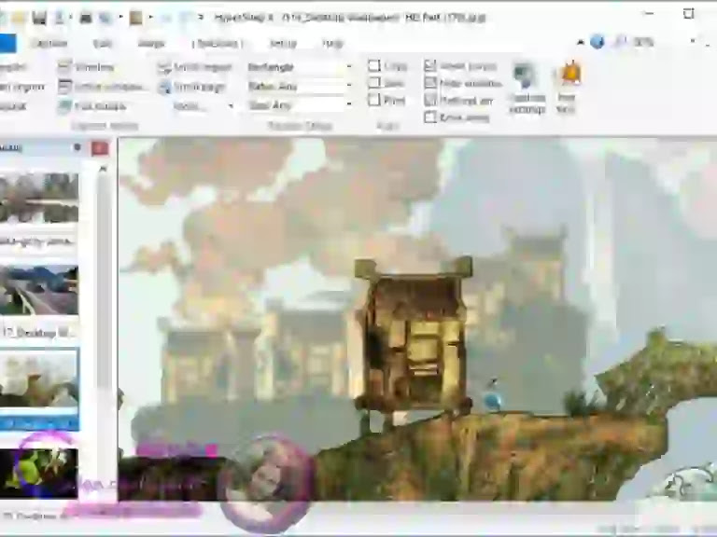Switch to the Capture ribbon tab
Screen dimensions: 717x537
click(49, 44)
